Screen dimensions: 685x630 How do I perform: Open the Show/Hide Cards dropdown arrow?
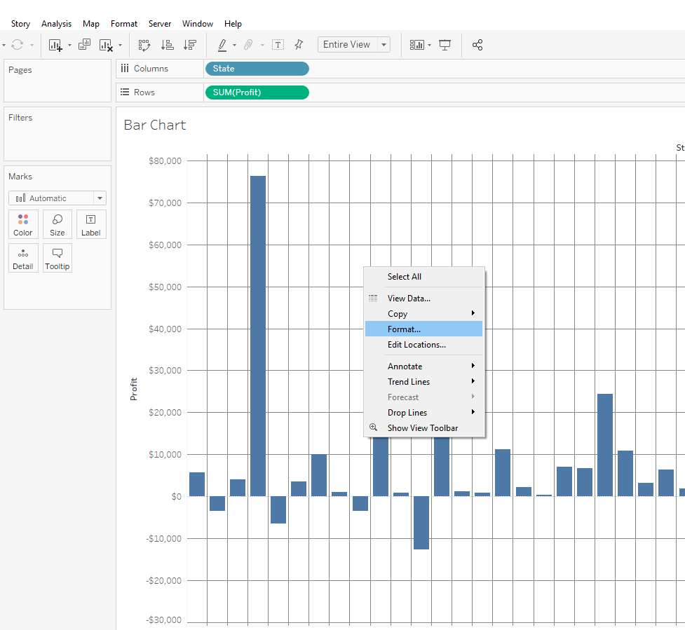(429, 45)
